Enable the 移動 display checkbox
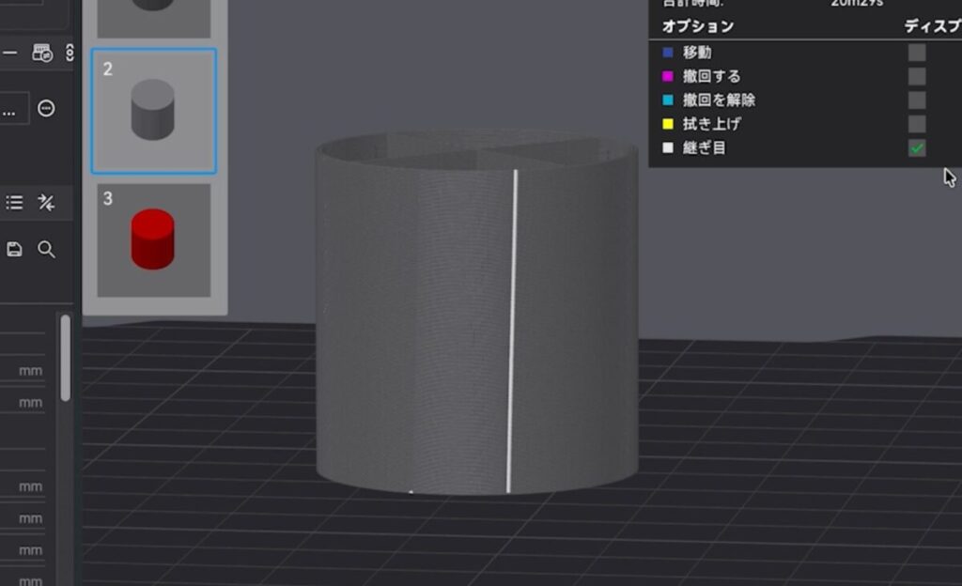The width and height of the screenshot is (962, 586). click(917, 53)
